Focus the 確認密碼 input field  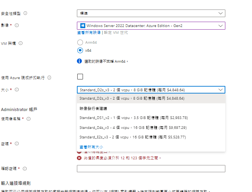pyautogui.click(x=151, y=168)
